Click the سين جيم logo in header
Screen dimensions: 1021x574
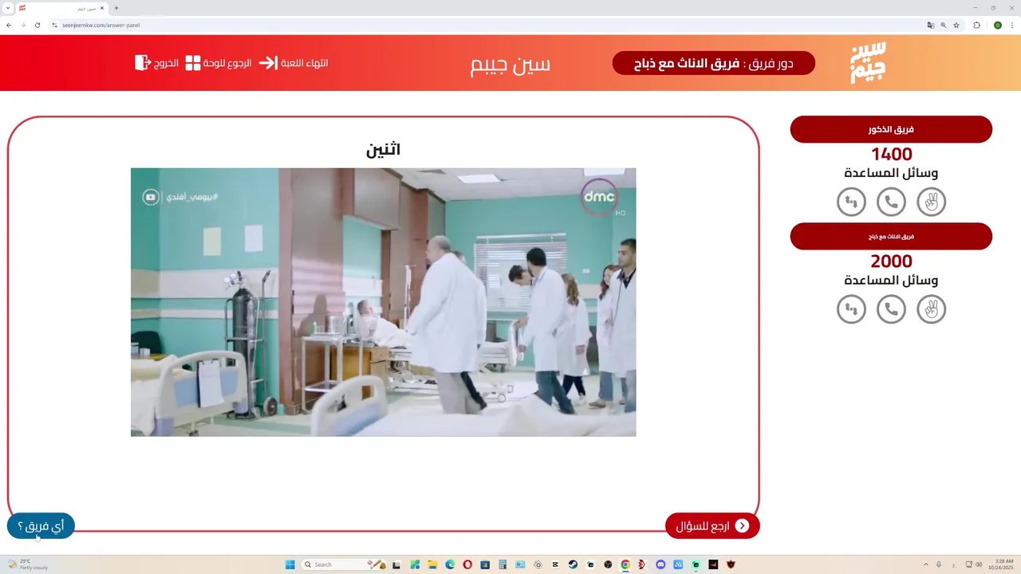click(868, 63)
